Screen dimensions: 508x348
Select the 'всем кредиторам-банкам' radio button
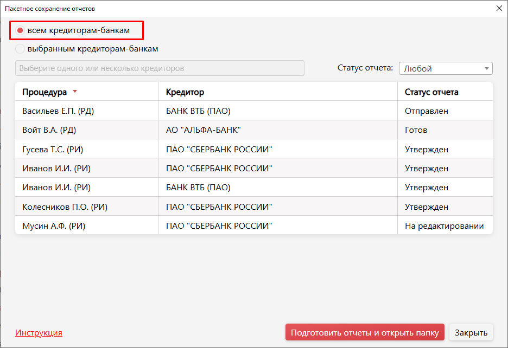point(20,30)
